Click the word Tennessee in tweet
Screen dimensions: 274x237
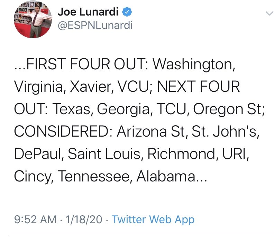point(93,176)
